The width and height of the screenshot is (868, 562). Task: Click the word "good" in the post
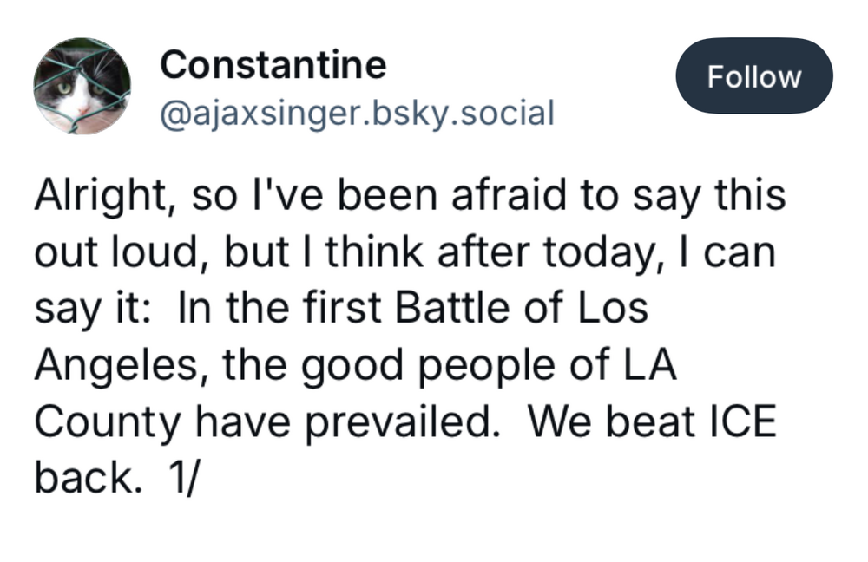pyautogui.click(x=345, y=366)
